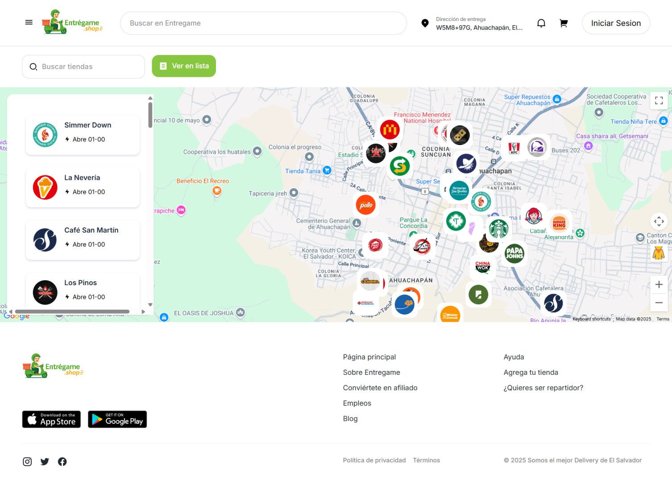Open Política de privacidad
Screen dimensions: 672x482
pyautogui.click(x=374, y=460)
